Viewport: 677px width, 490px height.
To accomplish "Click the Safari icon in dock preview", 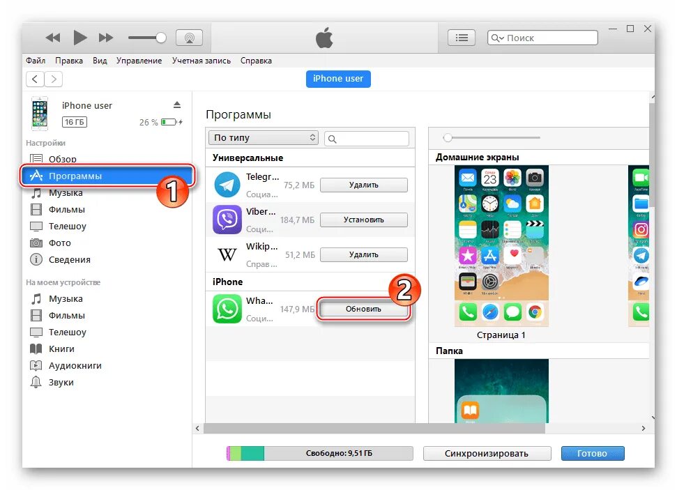I will [490, 312].
